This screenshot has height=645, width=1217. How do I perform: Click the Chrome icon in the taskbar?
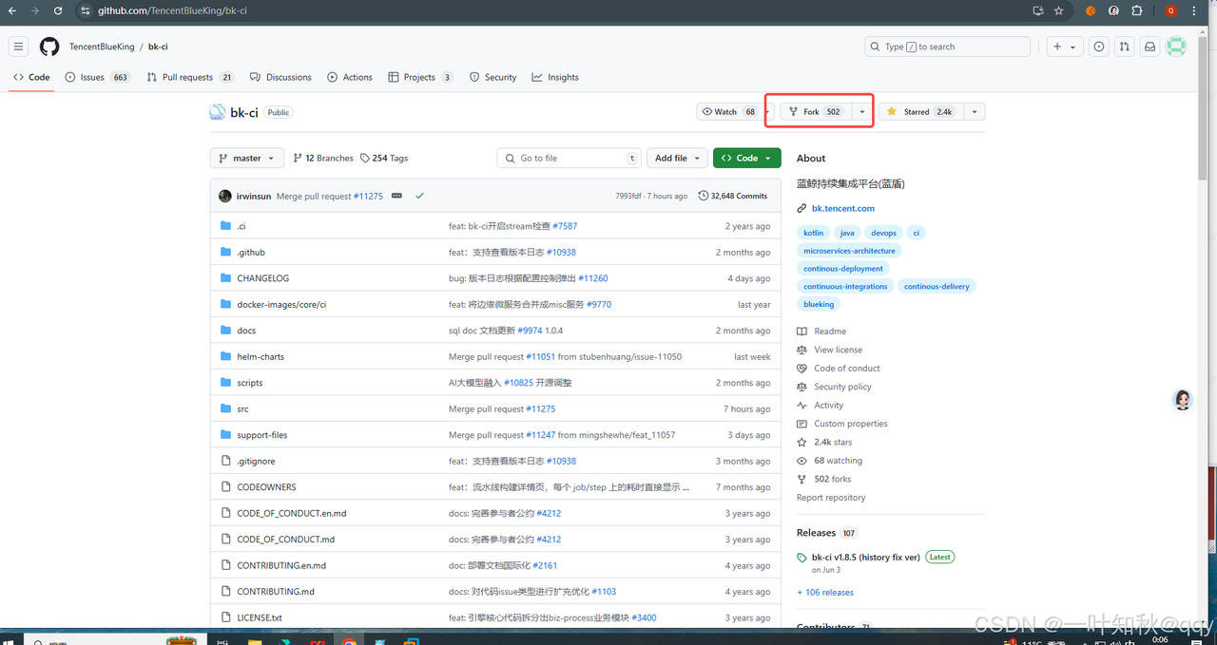coord(350,640)
